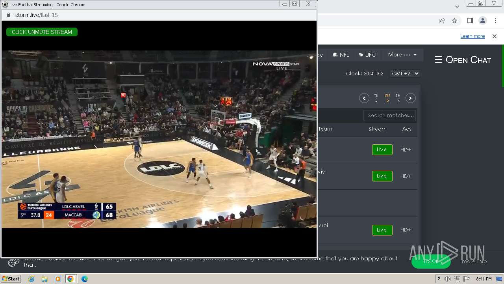Select Wednesday 6 date
This screenshot has width=504, height=284.
click(387, 98)
